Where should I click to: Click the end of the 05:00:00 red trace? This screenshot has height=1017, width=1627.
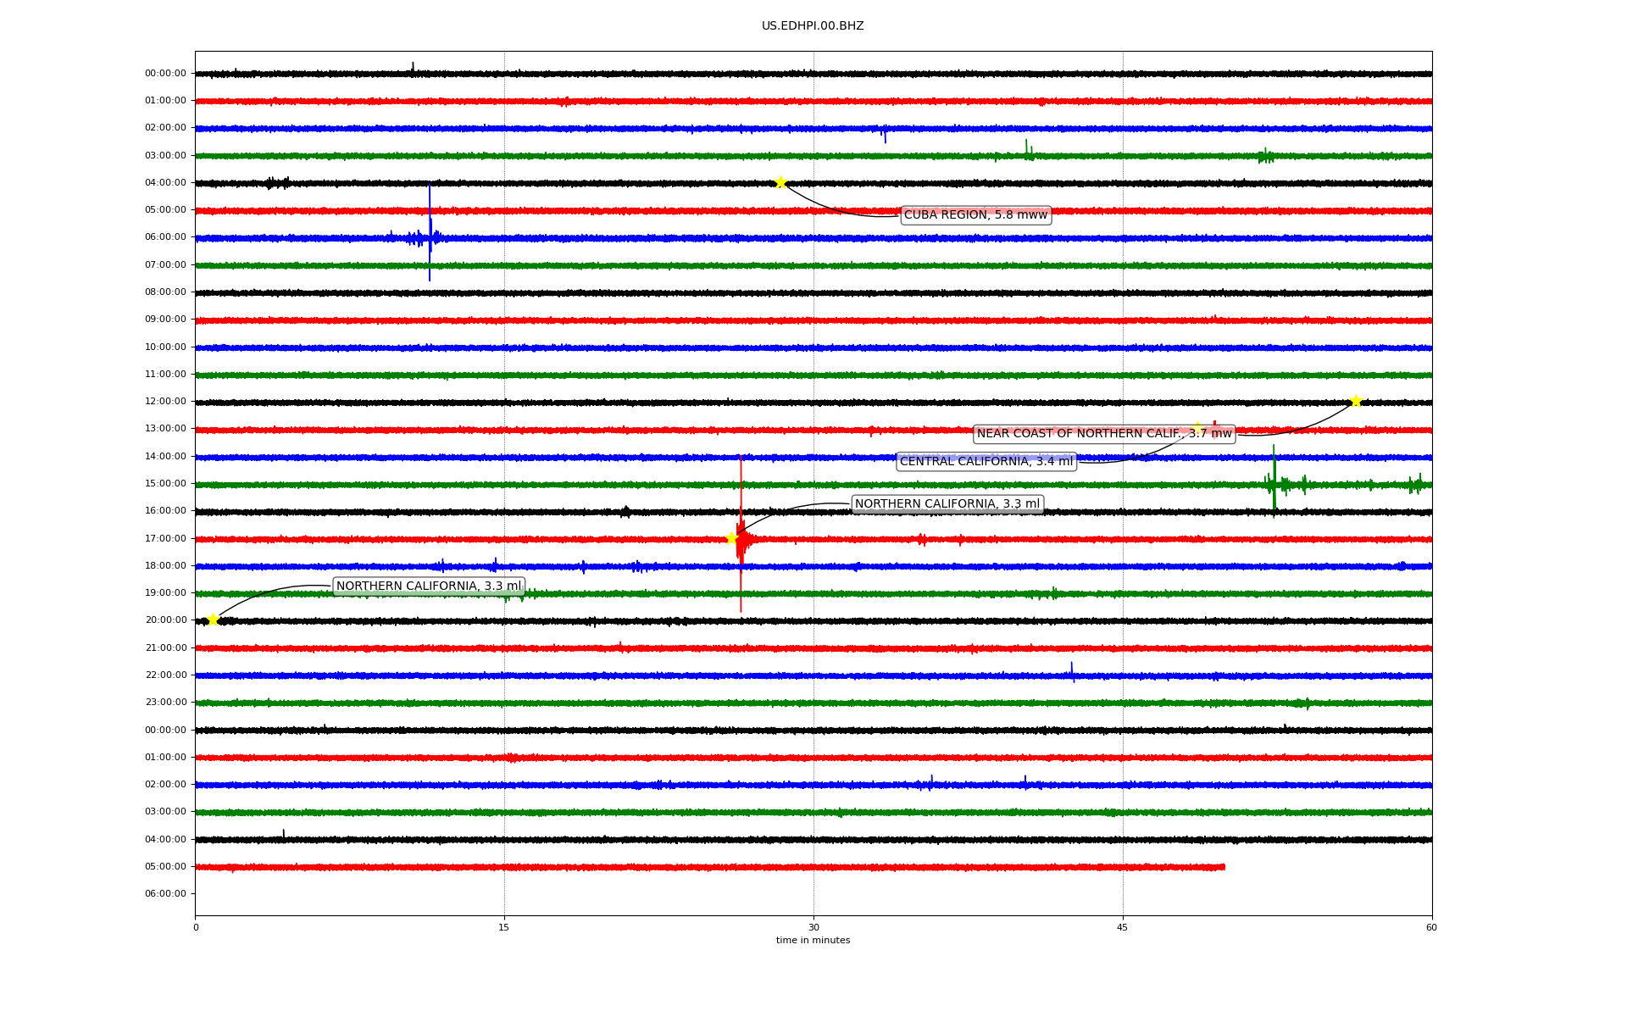coord(1223,867)
